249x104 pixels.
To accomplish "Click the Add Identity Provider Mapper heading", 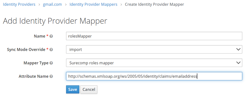I will coord(55,21).
